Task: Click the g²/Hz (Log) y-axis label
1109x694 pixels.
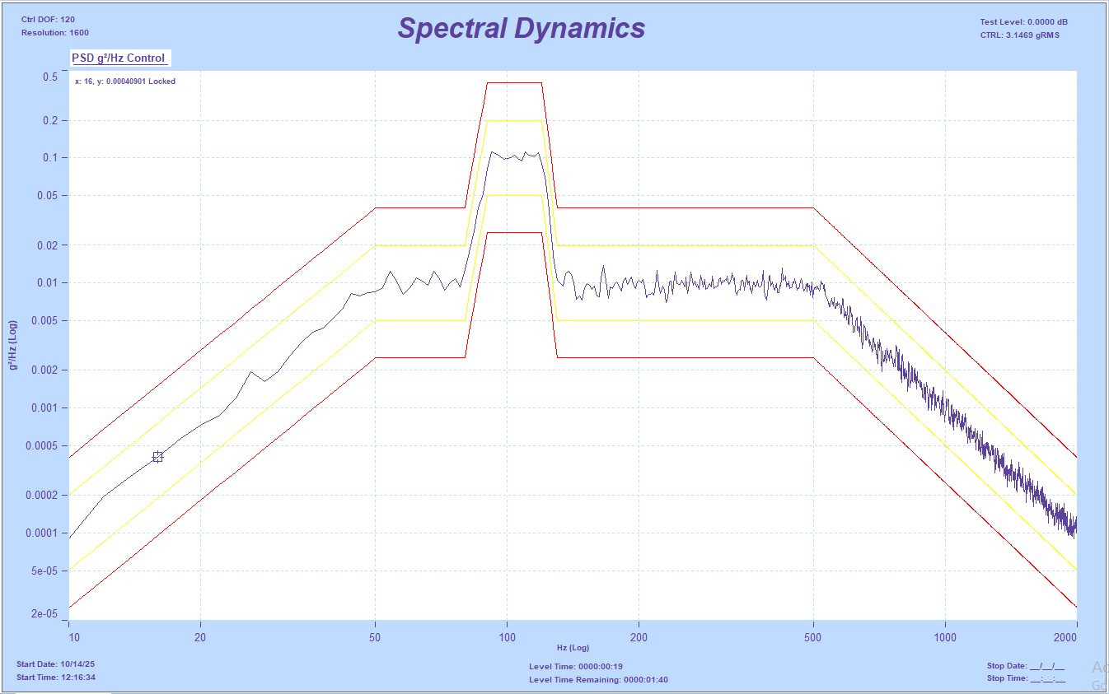Action: coord(14,345)
